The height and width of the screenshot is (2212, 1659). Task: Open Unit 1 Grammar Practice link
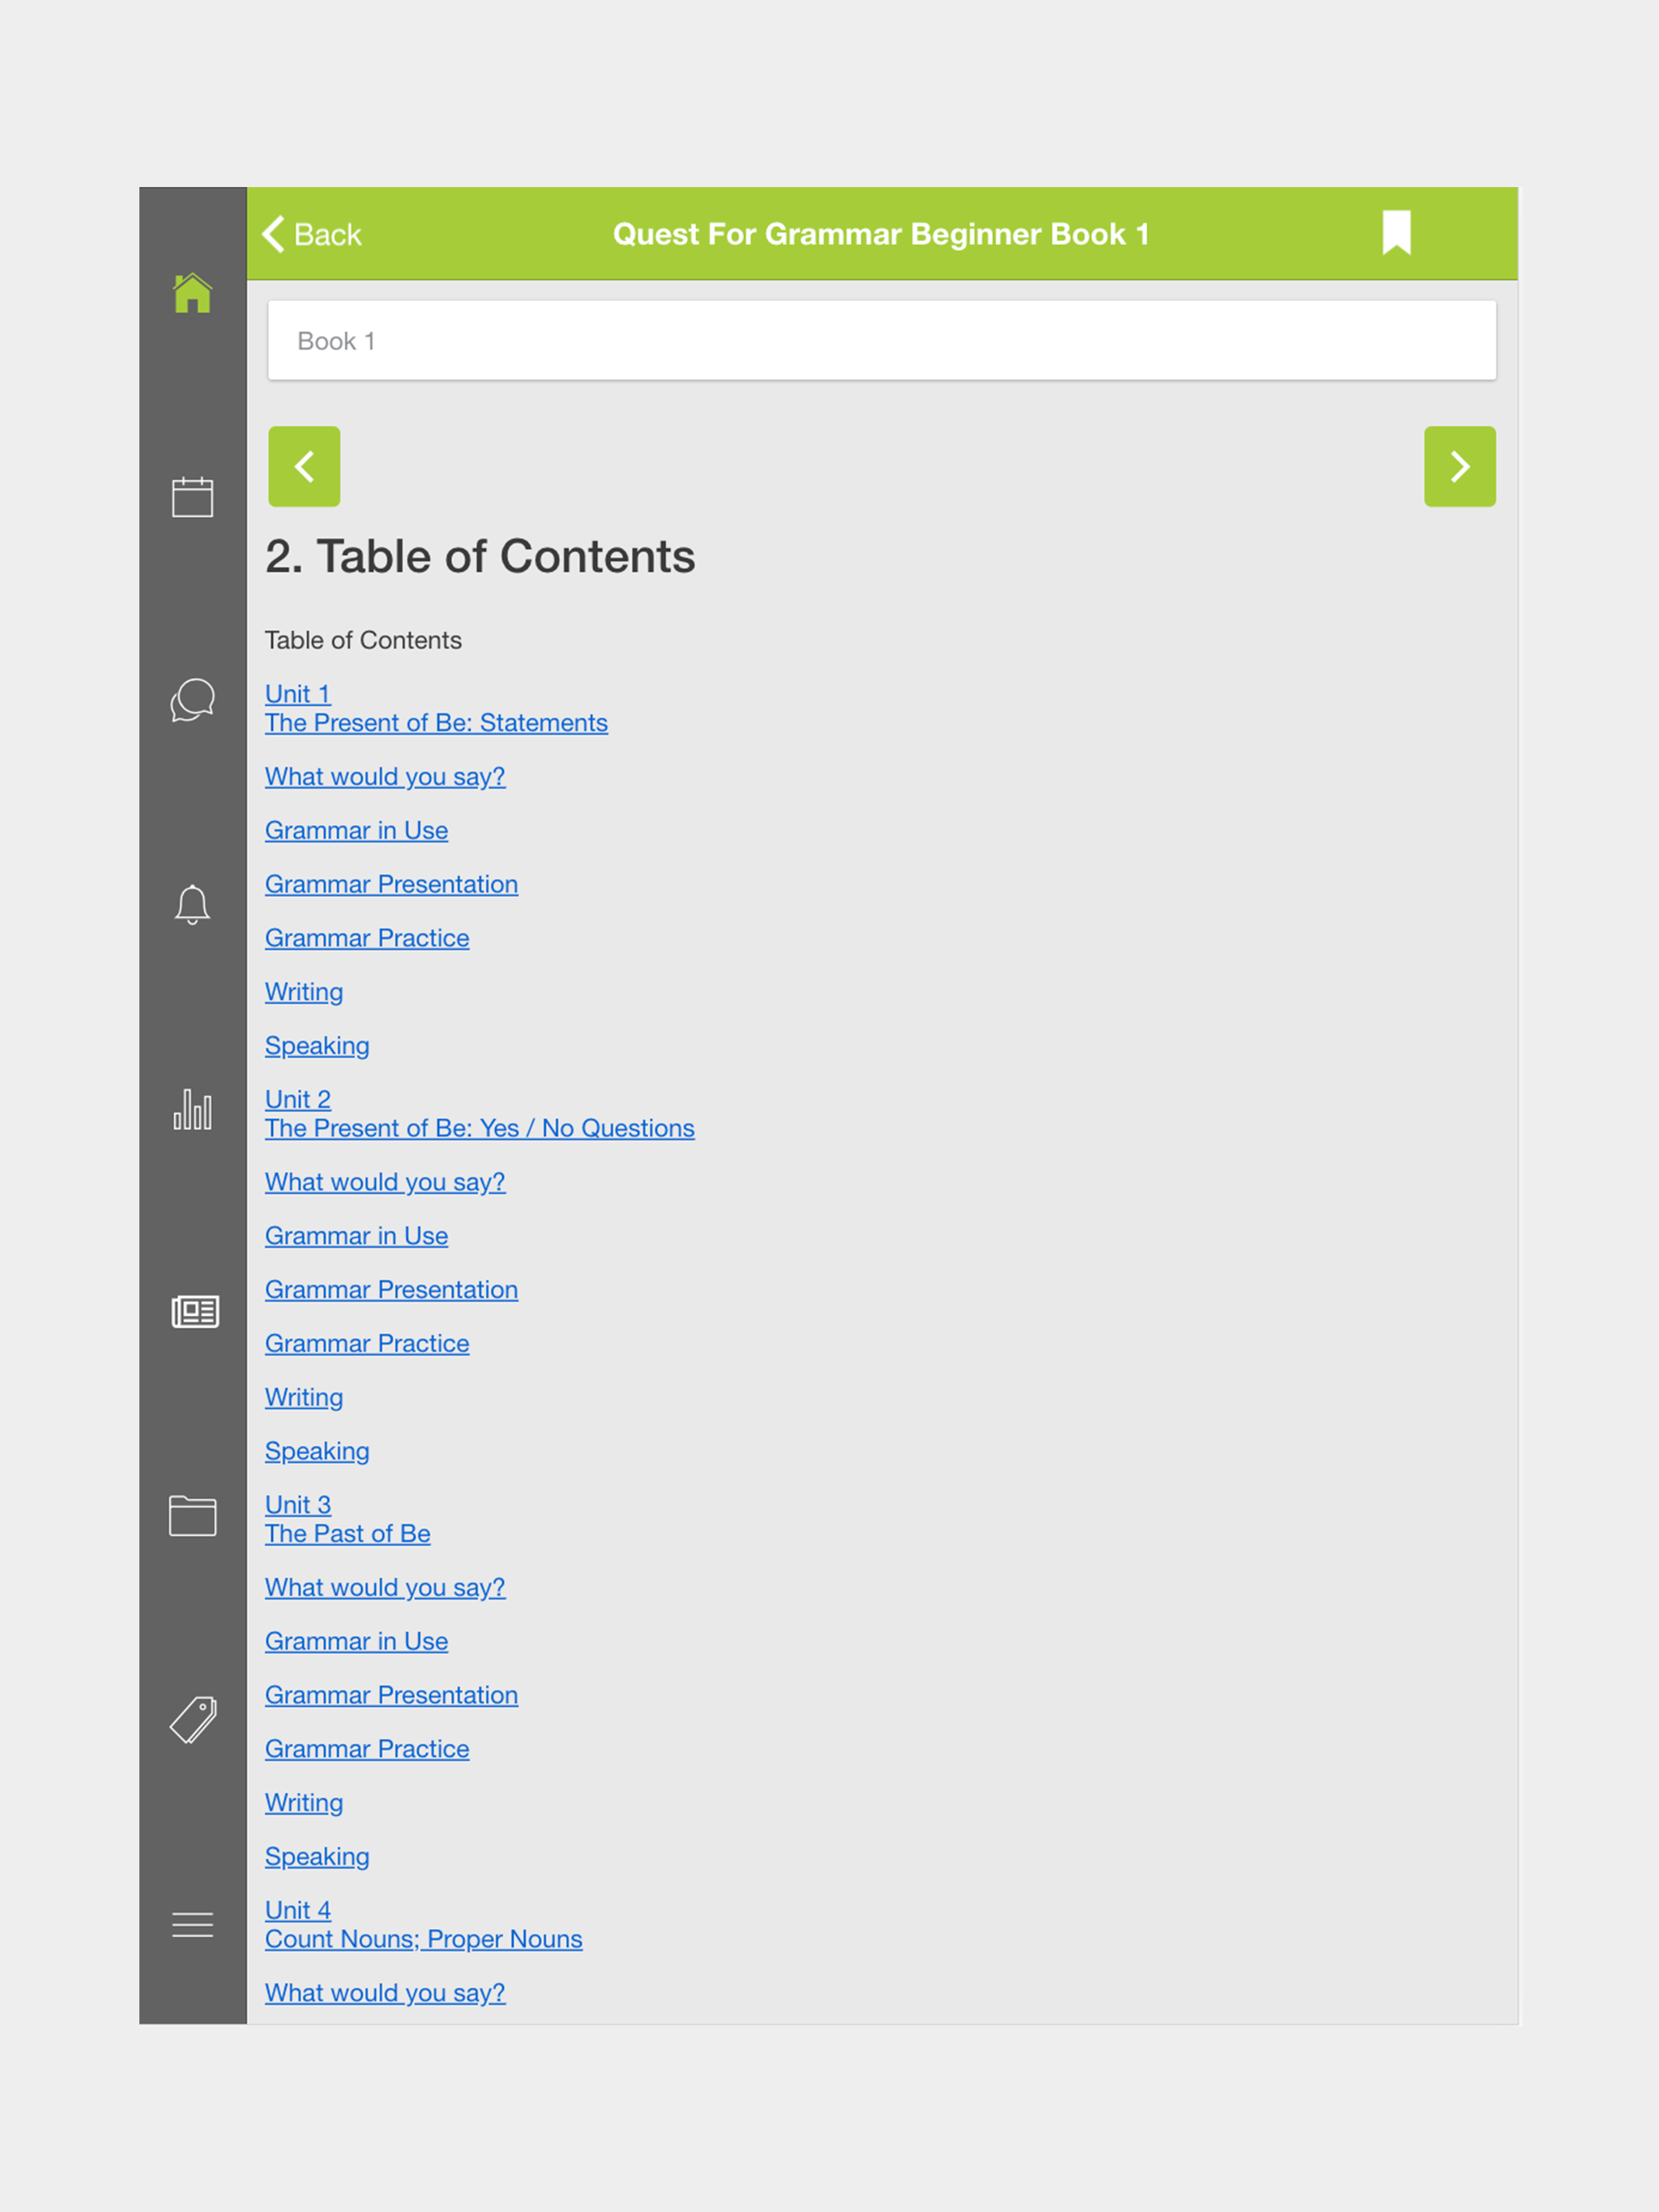click(367, 939)
